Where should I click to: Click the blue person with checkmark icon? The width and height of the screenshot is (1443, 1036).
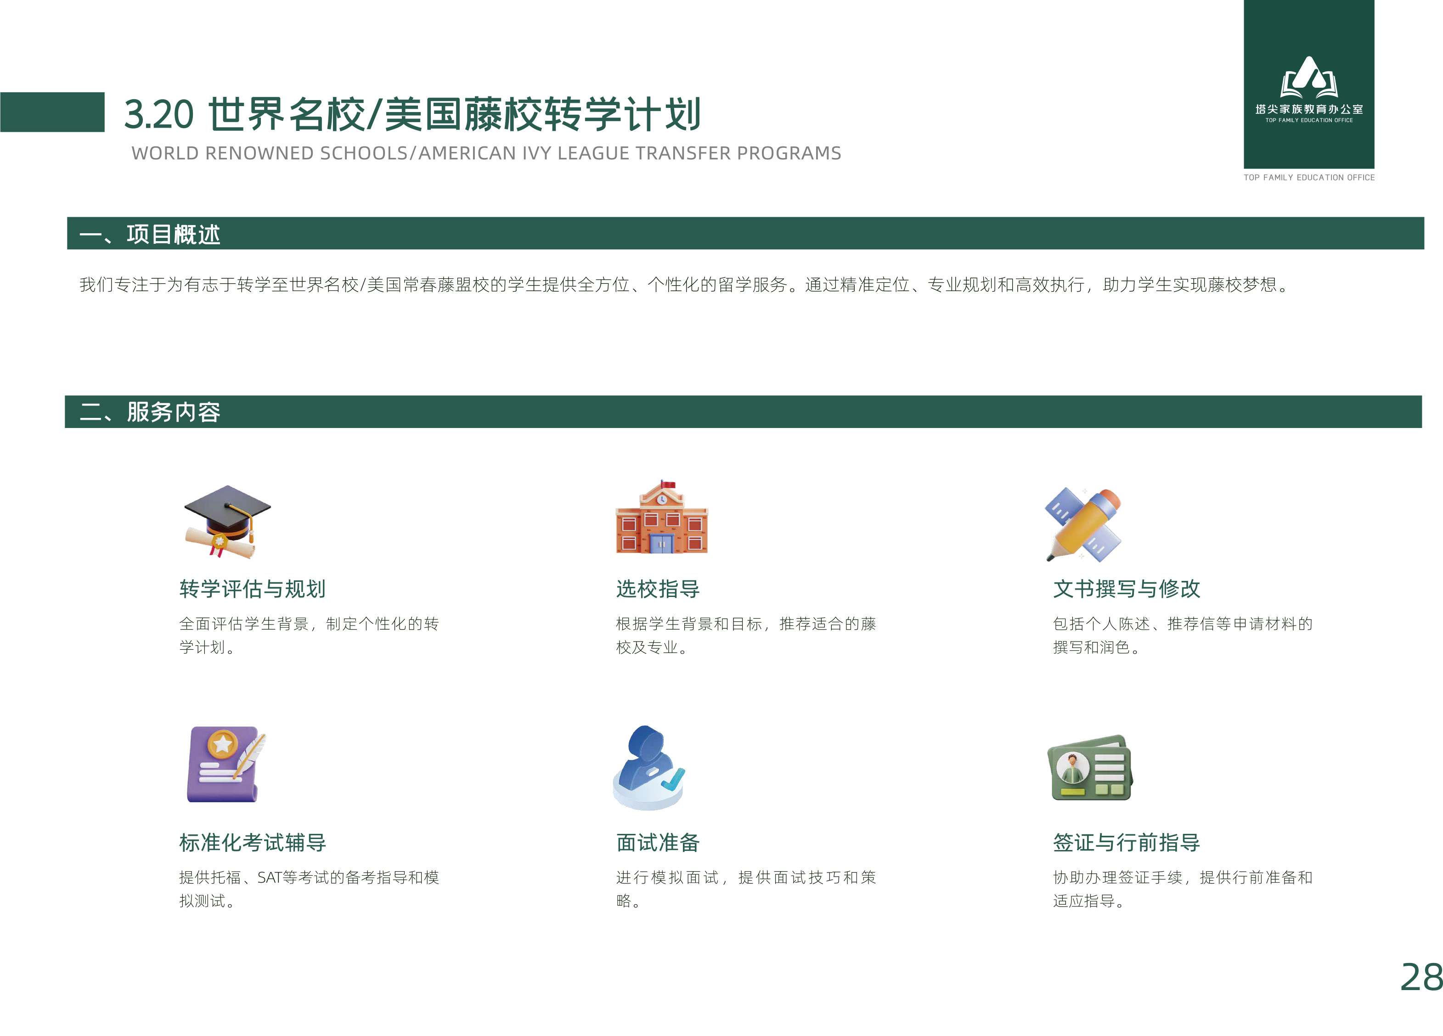coord(648,767)
